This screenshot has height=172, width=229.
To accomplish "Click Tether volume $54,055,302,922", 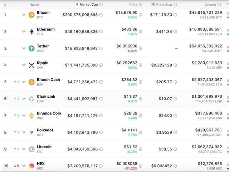I will (205, 46).
